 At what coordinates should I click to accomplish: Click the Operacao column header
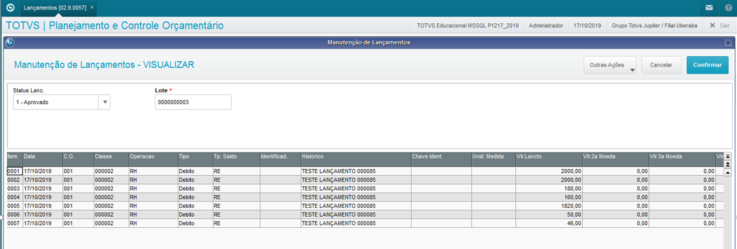[153, 159]
